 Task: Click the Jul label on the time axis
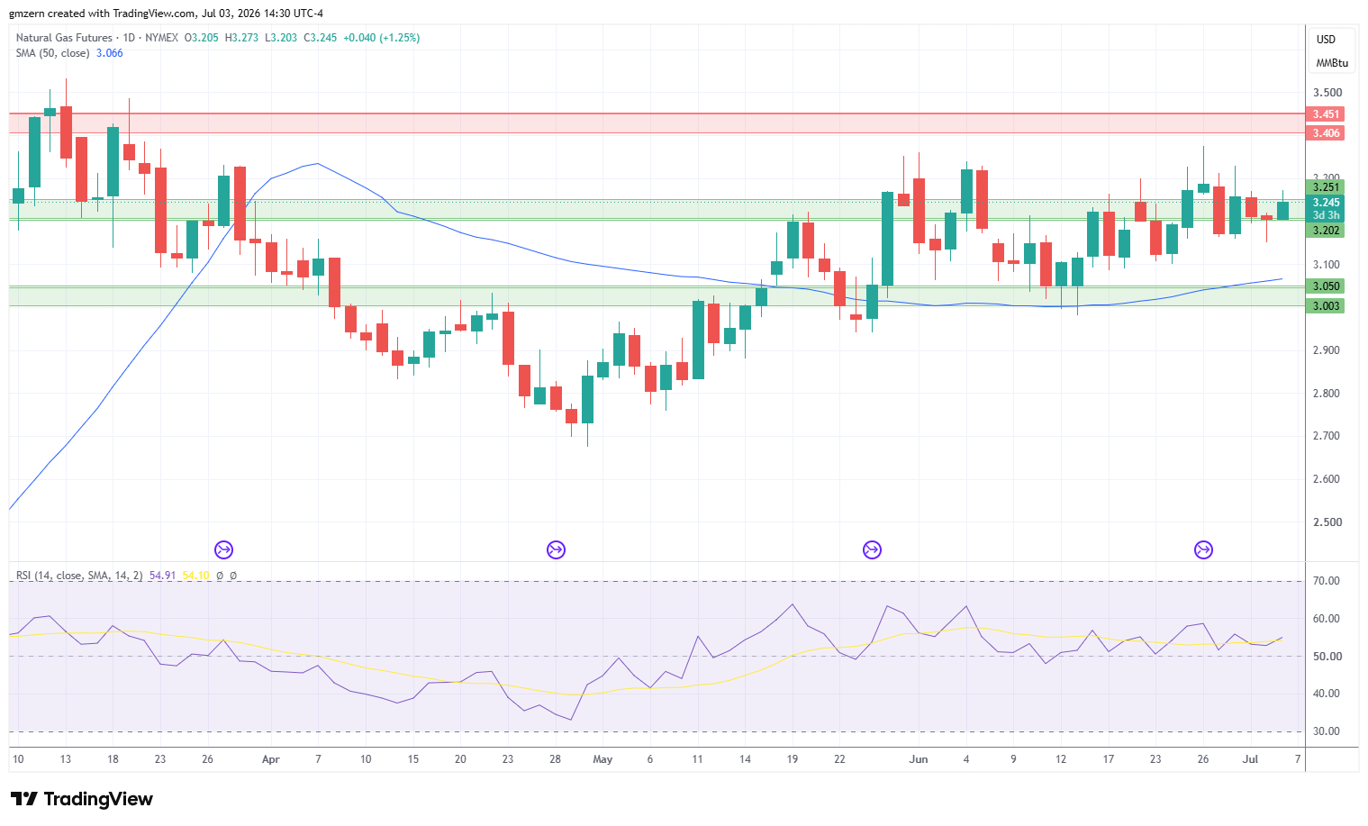pos(1250,759)
